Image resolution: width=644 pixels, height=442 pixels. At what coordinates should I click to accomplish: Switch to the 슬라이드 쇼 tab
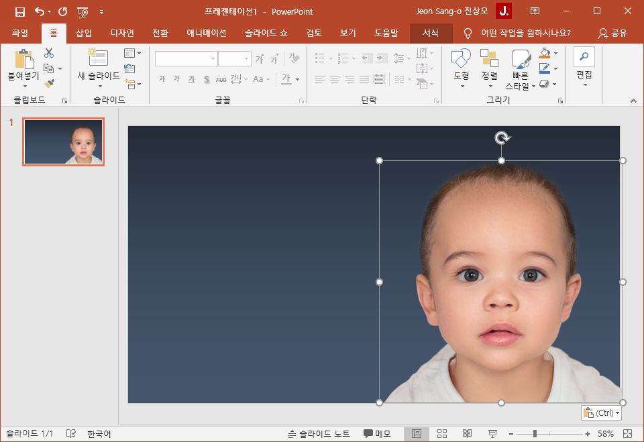(266, 33)
